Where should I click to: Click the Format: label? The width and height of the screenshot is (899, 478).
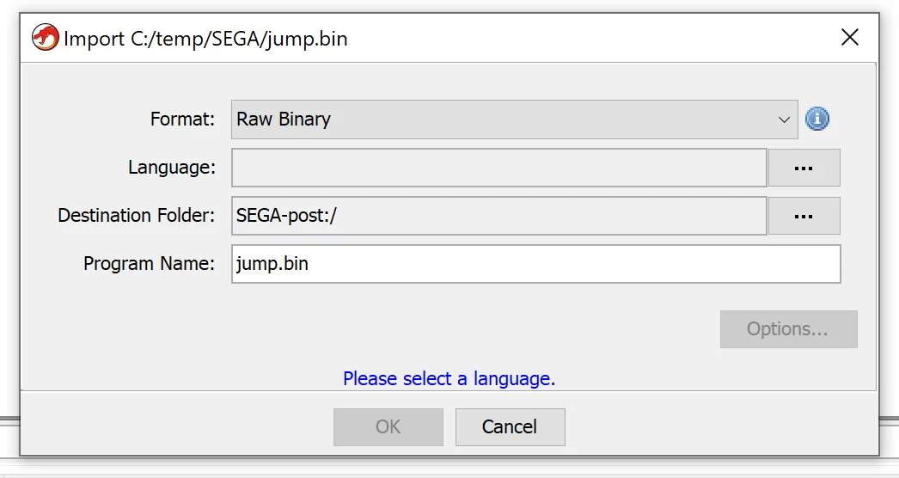(x=182, y=119)
